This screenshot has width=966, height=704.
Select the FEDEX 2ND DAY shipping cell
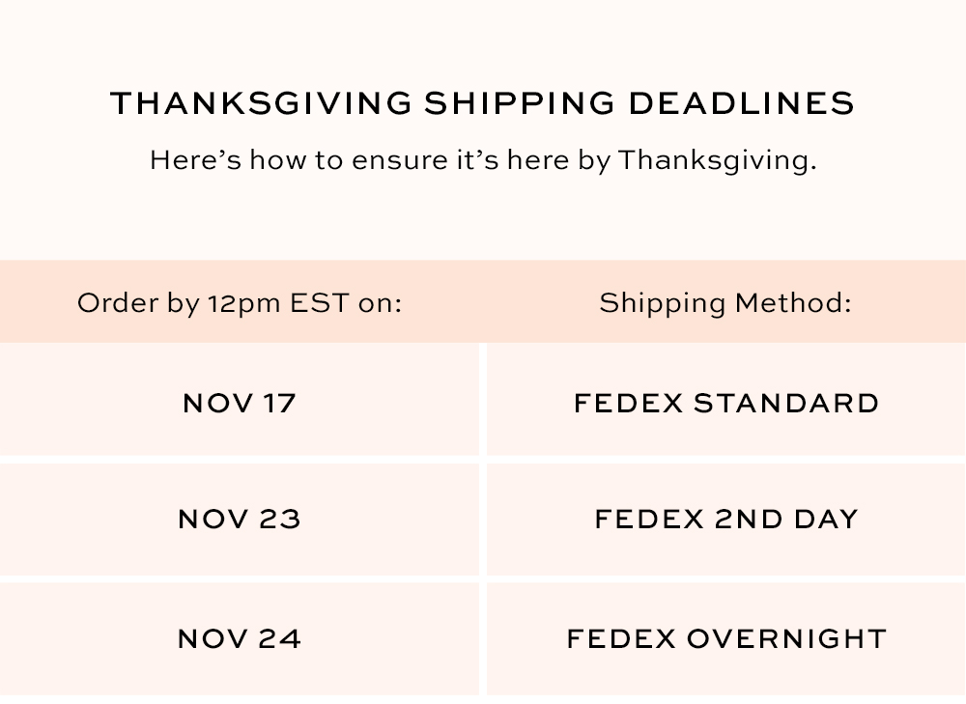[726, 520]
